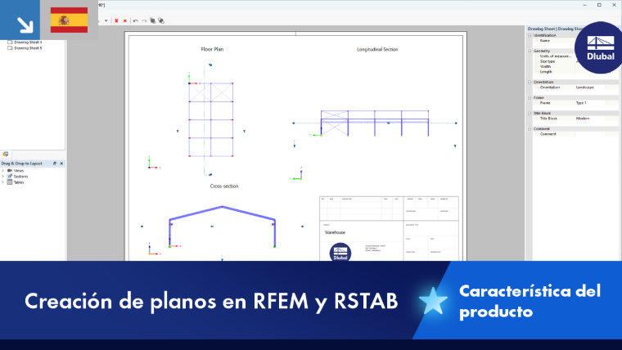Collapse the Identification property group
Image resolution: width=622 pixels, height=350 pixels.
[x=530, y=35]
